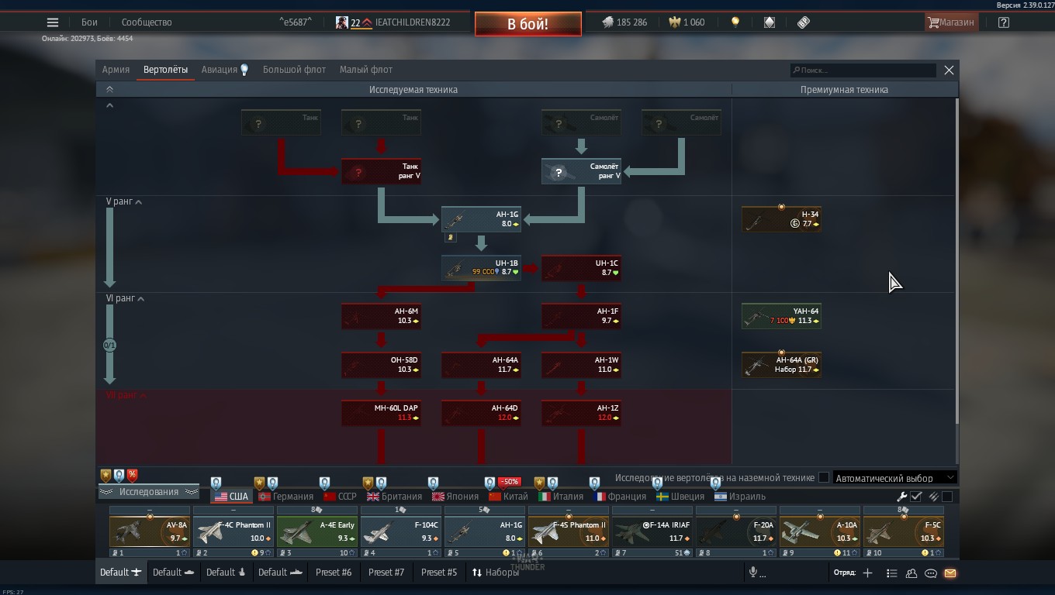This screenshot has height=595, width=1055.
Task: Click the Танк ранг V requirement node
Action: tap(381, 171)
